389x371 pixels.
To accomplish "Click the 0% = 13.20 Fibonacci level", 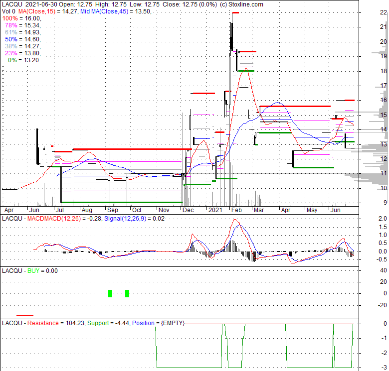I will (x=23, y=60).
